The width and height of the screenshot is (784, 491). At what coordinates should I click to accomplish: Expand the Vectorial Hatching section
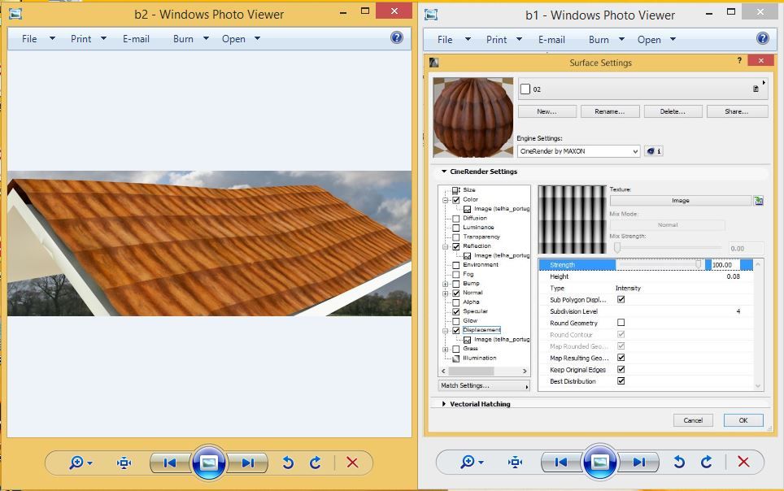pyautogui.click(x=444, y=404)
